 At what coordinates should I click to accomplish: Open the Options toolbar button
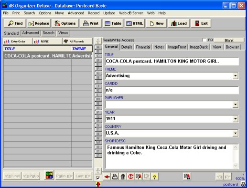(x=65, y=23)
